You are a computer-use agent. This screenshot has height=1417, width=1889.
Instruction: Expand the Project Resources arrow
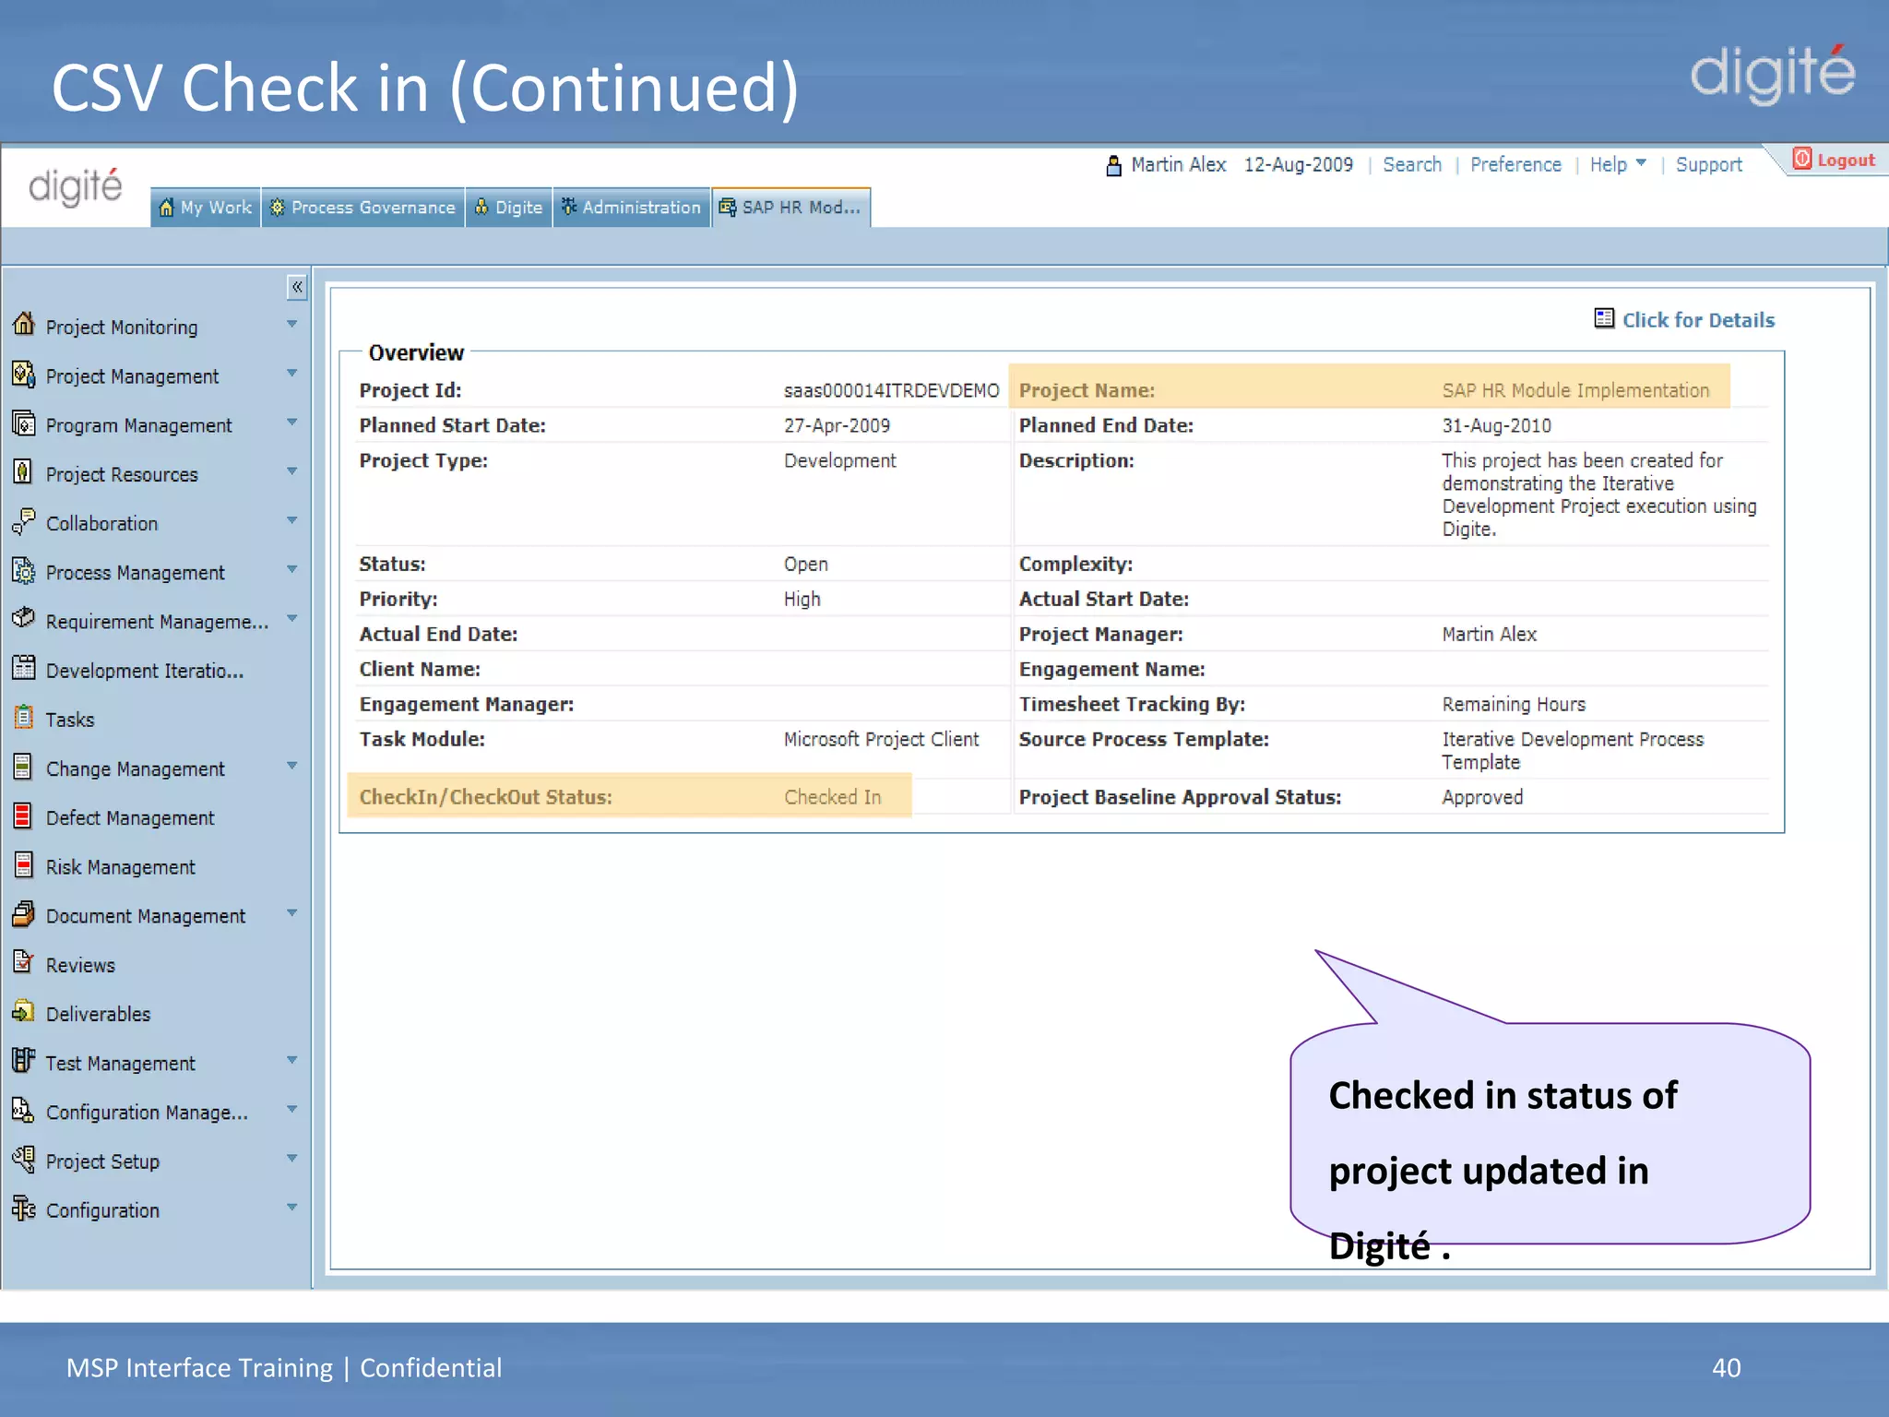tap(292, 470)
